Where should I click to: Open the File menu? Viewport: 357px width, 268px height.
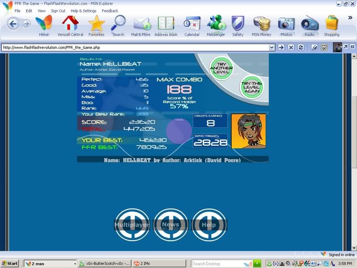(17, 11)
